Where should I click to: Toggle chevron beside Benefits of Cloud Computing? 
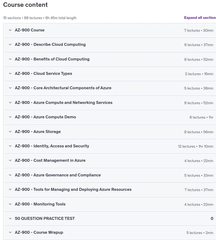pyautogui.click(x=10, y=59)
